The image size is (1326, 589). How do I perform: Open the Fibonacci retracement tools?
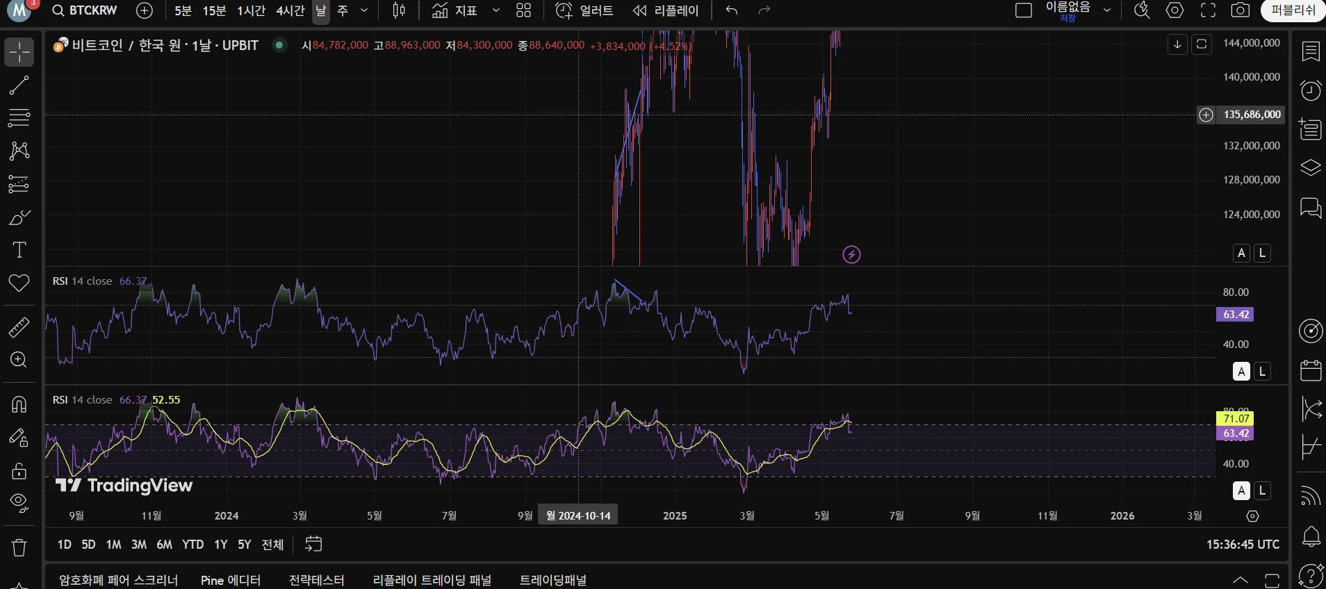[19, 118]
